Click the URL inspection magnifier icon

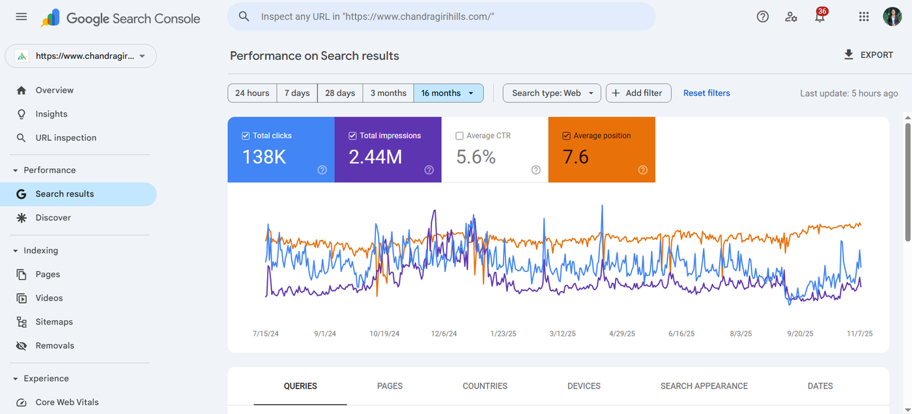[x=21, y=138]
